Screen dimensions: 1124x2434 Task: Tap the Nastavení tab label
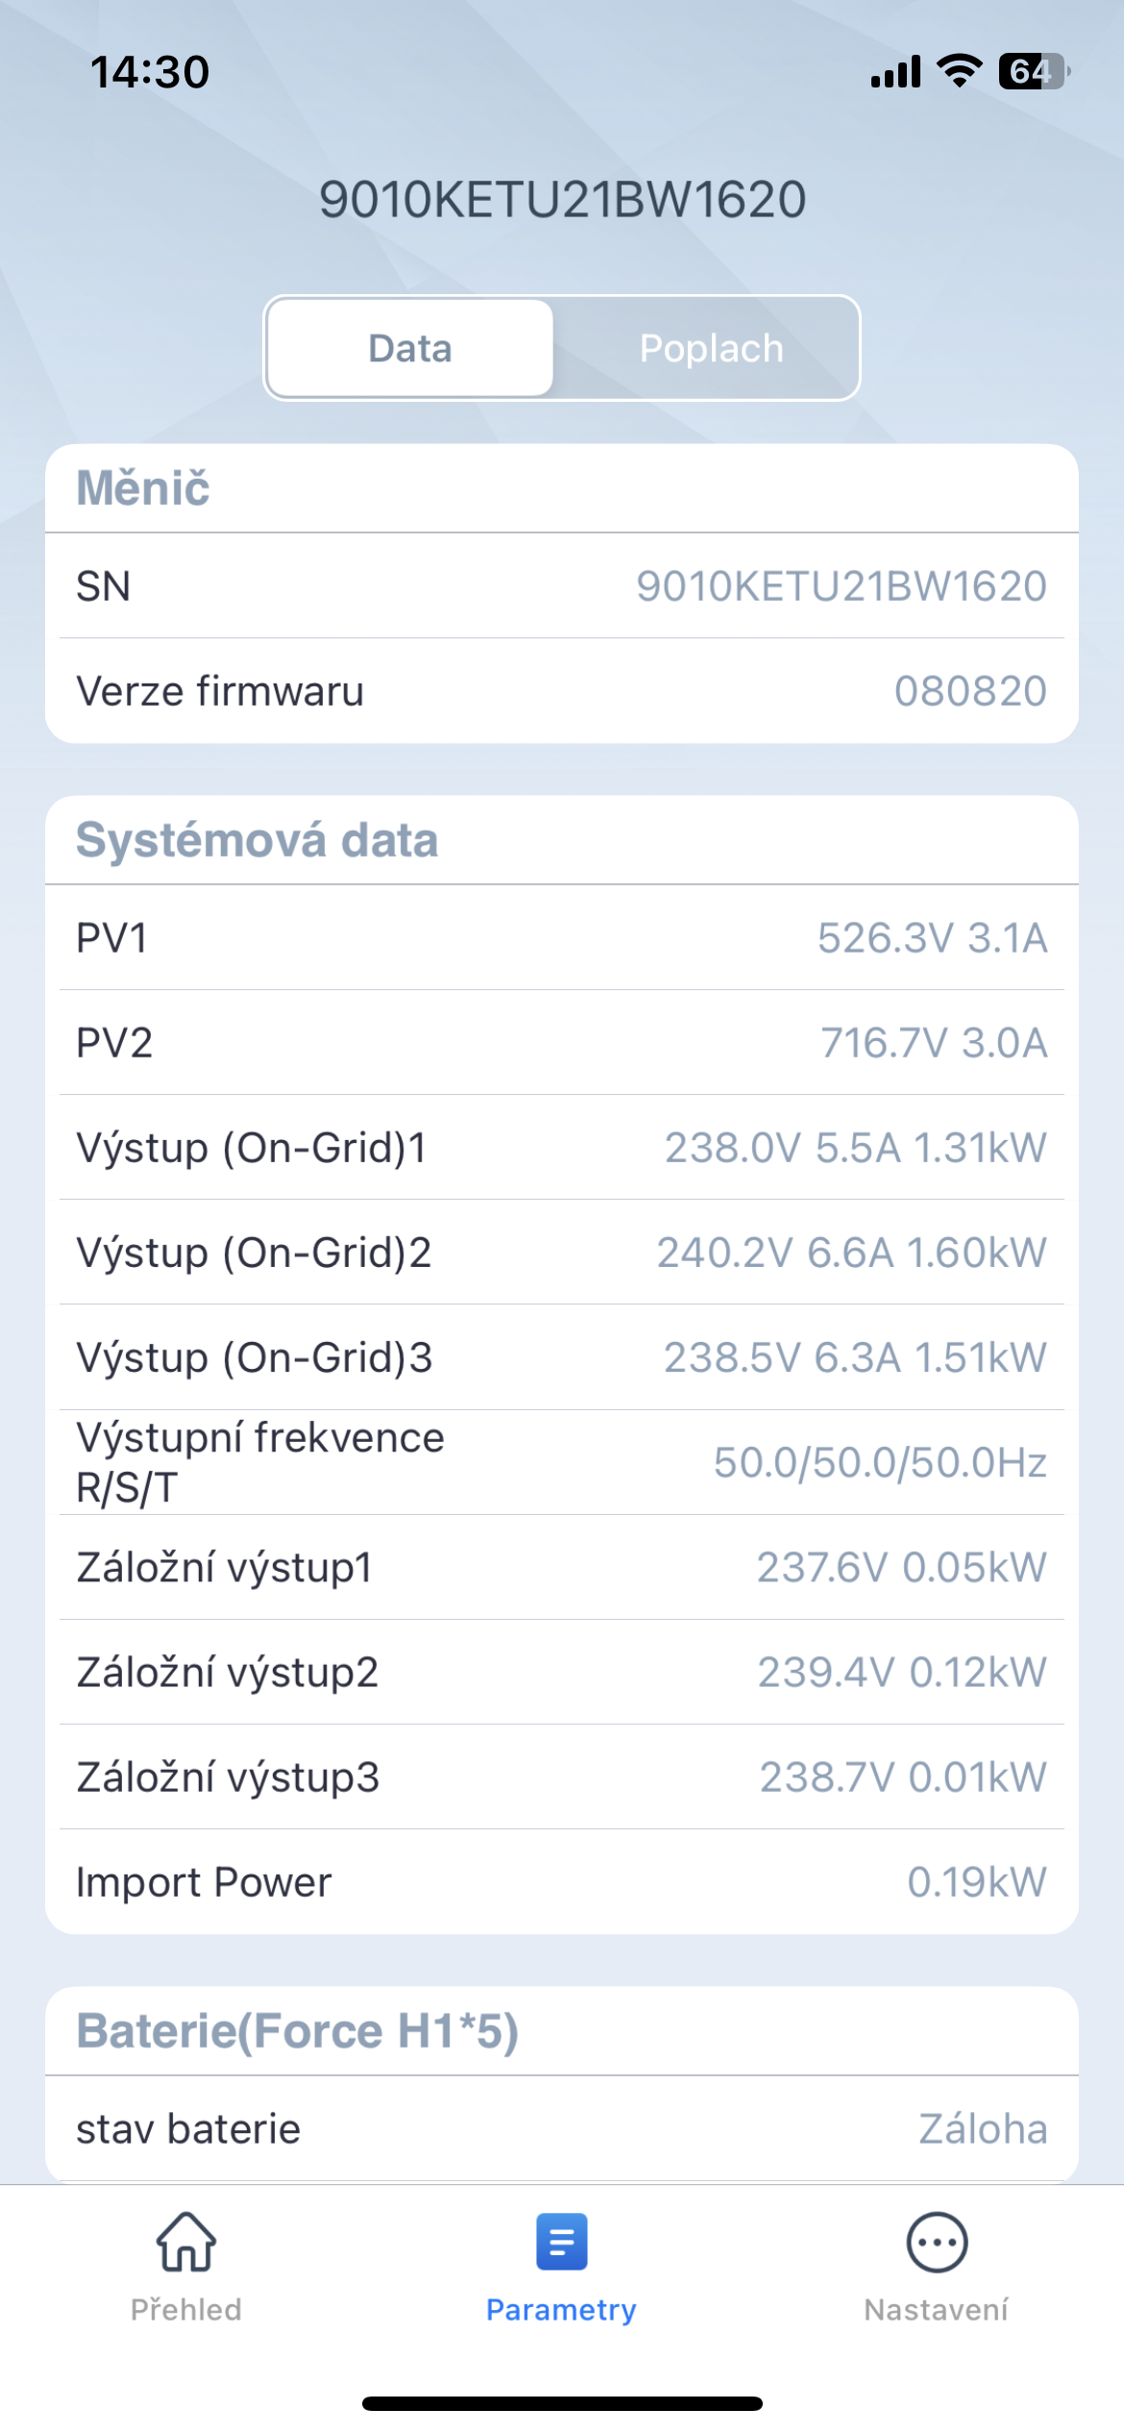(x=937, y=2310)
